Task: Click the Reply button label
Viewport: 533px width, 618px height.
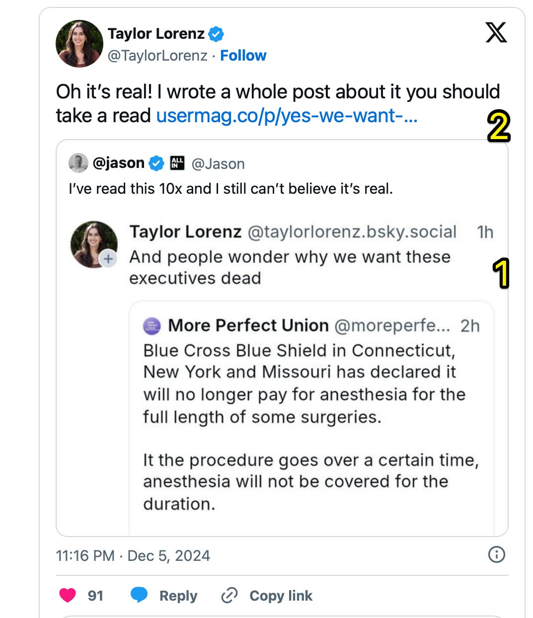Action: coord(178,596)
